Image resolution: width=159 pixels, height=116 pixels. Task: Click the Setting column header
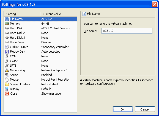(x=22, y=14)
